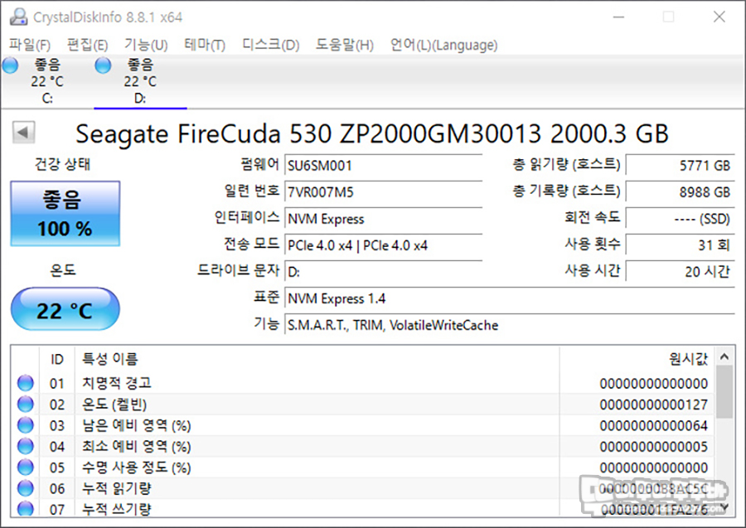The height and width of the screenshot is (528, 746).
Task: Click the C: drive status orb icon
Action: coord(10,65)
